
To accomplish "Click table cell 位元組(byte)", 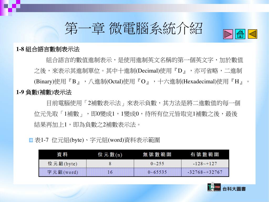I will coord(63,164).
